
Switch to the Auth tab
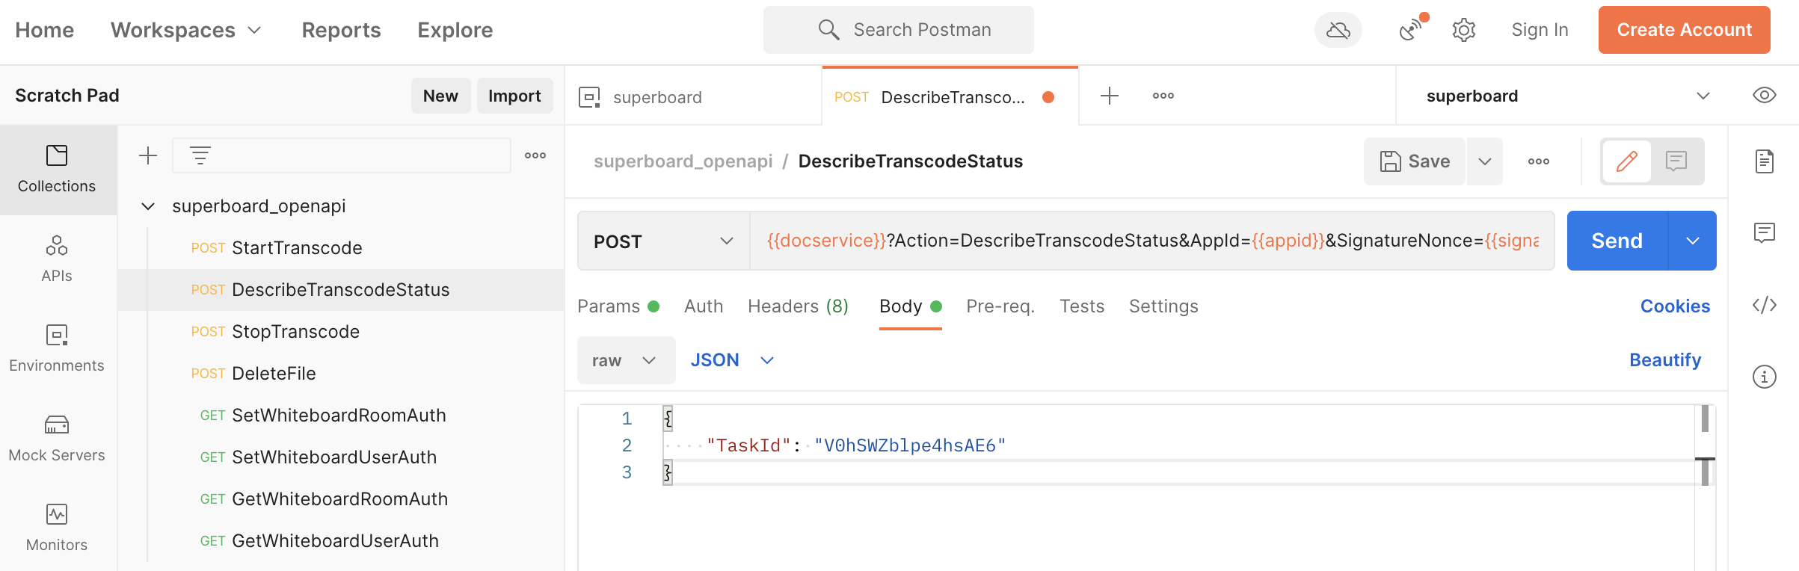pos(704,306)
